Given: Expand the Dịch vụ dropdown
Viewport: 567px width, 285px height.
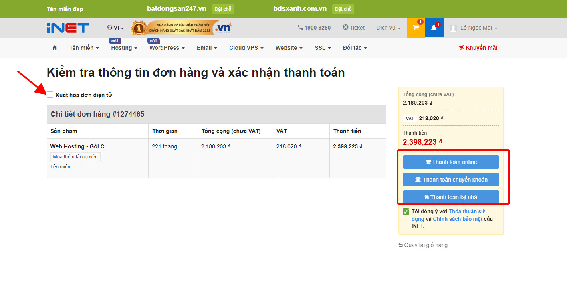Looking at the screenshot, I should tap(389, 28).
